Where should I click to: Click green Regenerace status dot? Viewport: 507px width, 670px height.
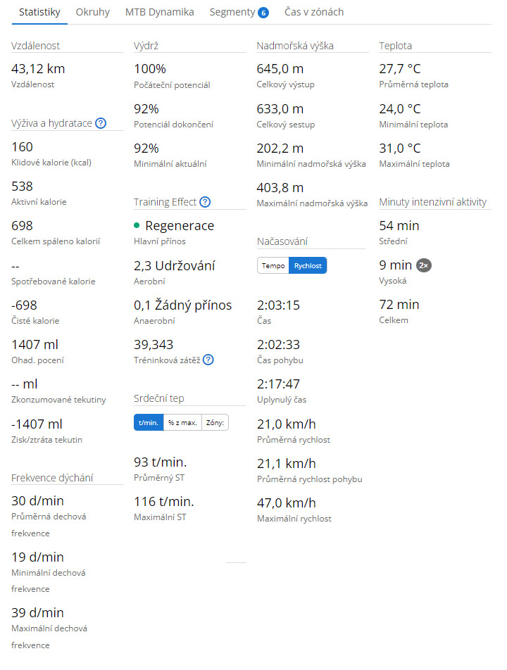tap(137, 225)
